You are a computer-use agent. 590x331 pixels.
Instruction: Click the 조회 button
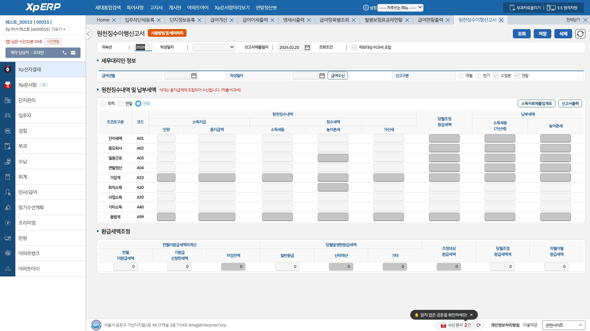tap(521, 34)
